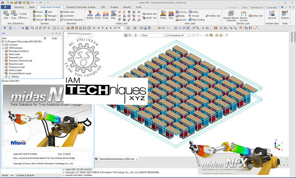The image size is (296, 178).
Task: Select the Force load tool
Action: coord(98,15)
